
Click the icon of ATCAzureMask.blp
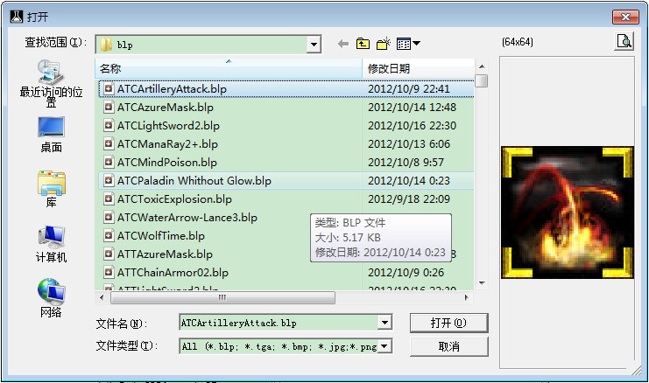(x=109, y=107)
